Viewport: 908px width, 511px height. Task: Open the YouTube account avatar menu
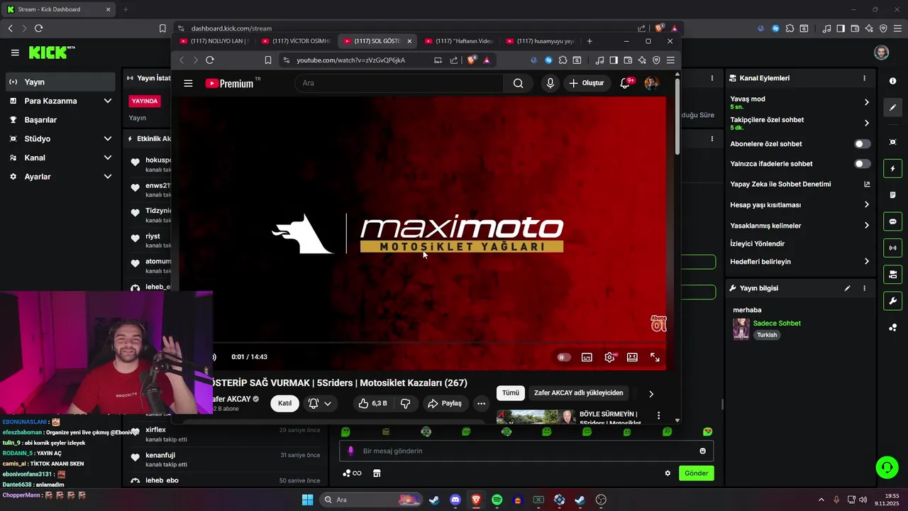click(x=650, y=83)
